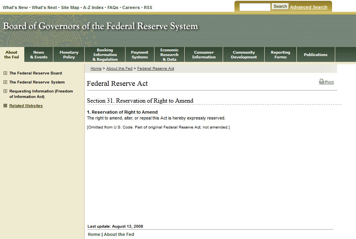Click the printer icon beside Print
This screenshot has width=356, height=239.
coord(321,81)
